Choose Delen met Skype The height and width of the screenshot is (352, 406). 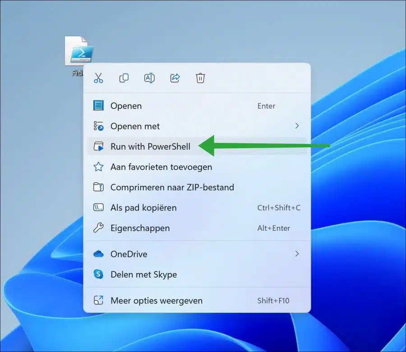[197, 274]
